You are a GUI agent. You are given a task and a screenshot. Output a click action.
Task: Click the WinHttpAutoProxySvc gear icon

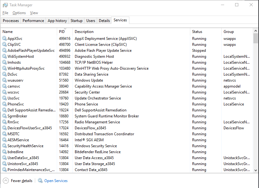(4, 68)
